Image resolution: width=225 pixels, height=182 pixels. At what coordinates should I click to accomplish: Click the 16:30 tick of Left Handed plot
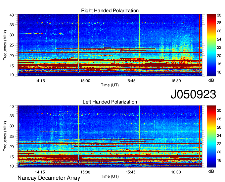click(x=176, y=172)
